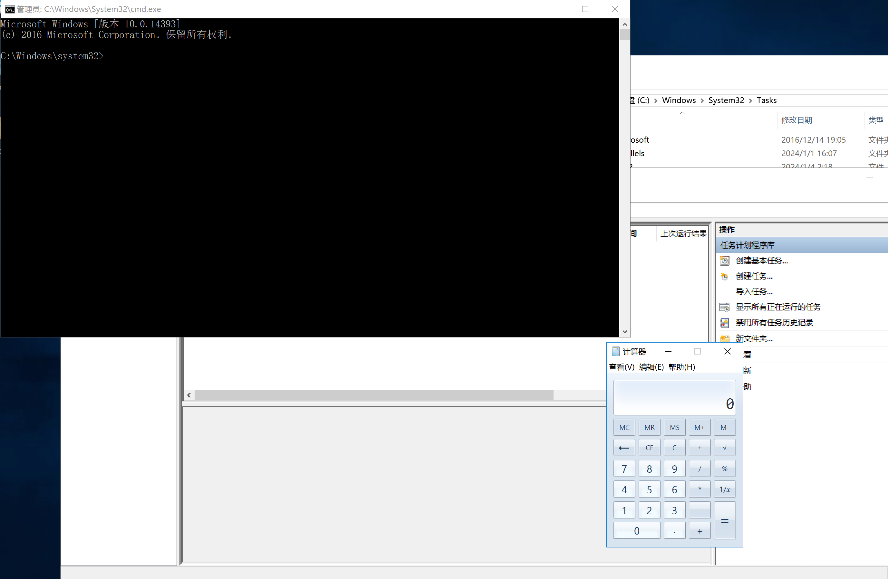Click disable all task history icon
The image size is (888, 579).
click(x=724, y=322)
